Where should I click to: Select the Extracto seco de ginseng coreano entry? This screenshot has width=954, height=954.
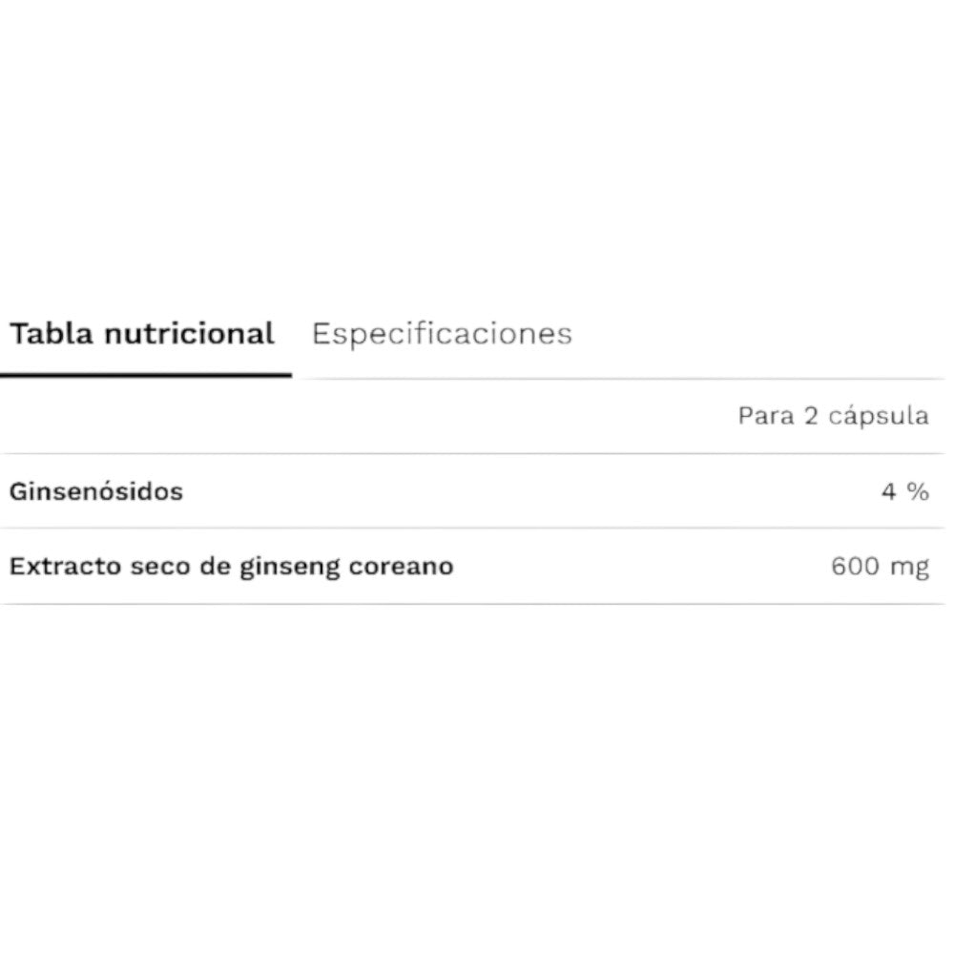tap(231, 565)
